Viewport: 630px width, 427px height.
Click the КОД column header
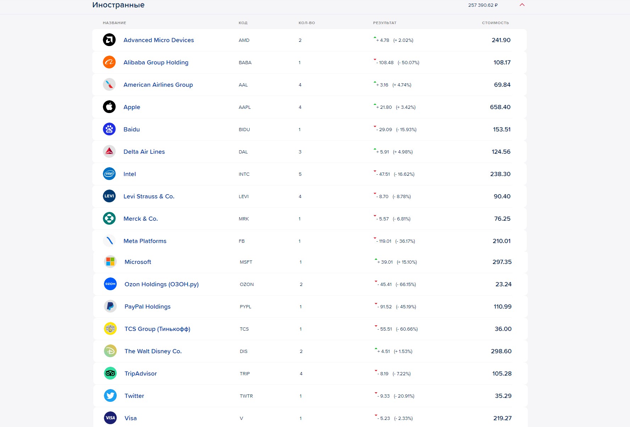click(x=243, y=23)
